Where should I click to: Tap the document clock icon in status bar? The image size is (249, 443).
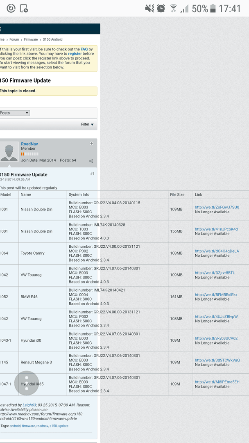click(24, 9)
